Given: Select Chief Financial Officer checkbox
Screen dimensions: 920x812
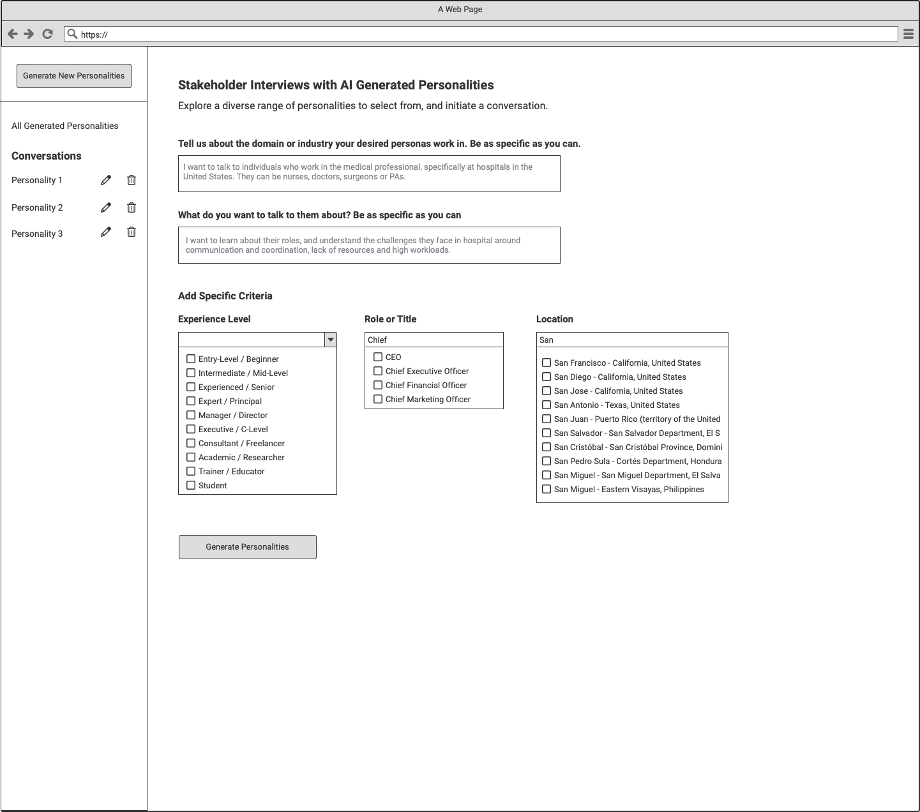Looking at the screenshot, I should coord(378,385).
